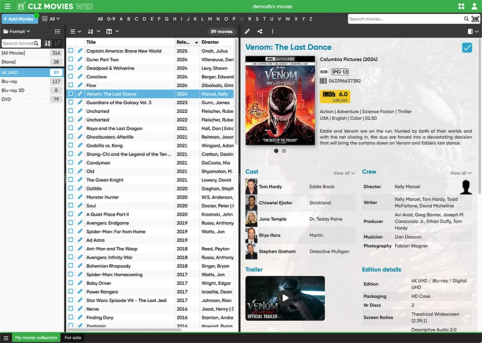This screenshot has height=343, width=482.
Task: Click edit pencil for Flow
Action: tap(80, 85)
